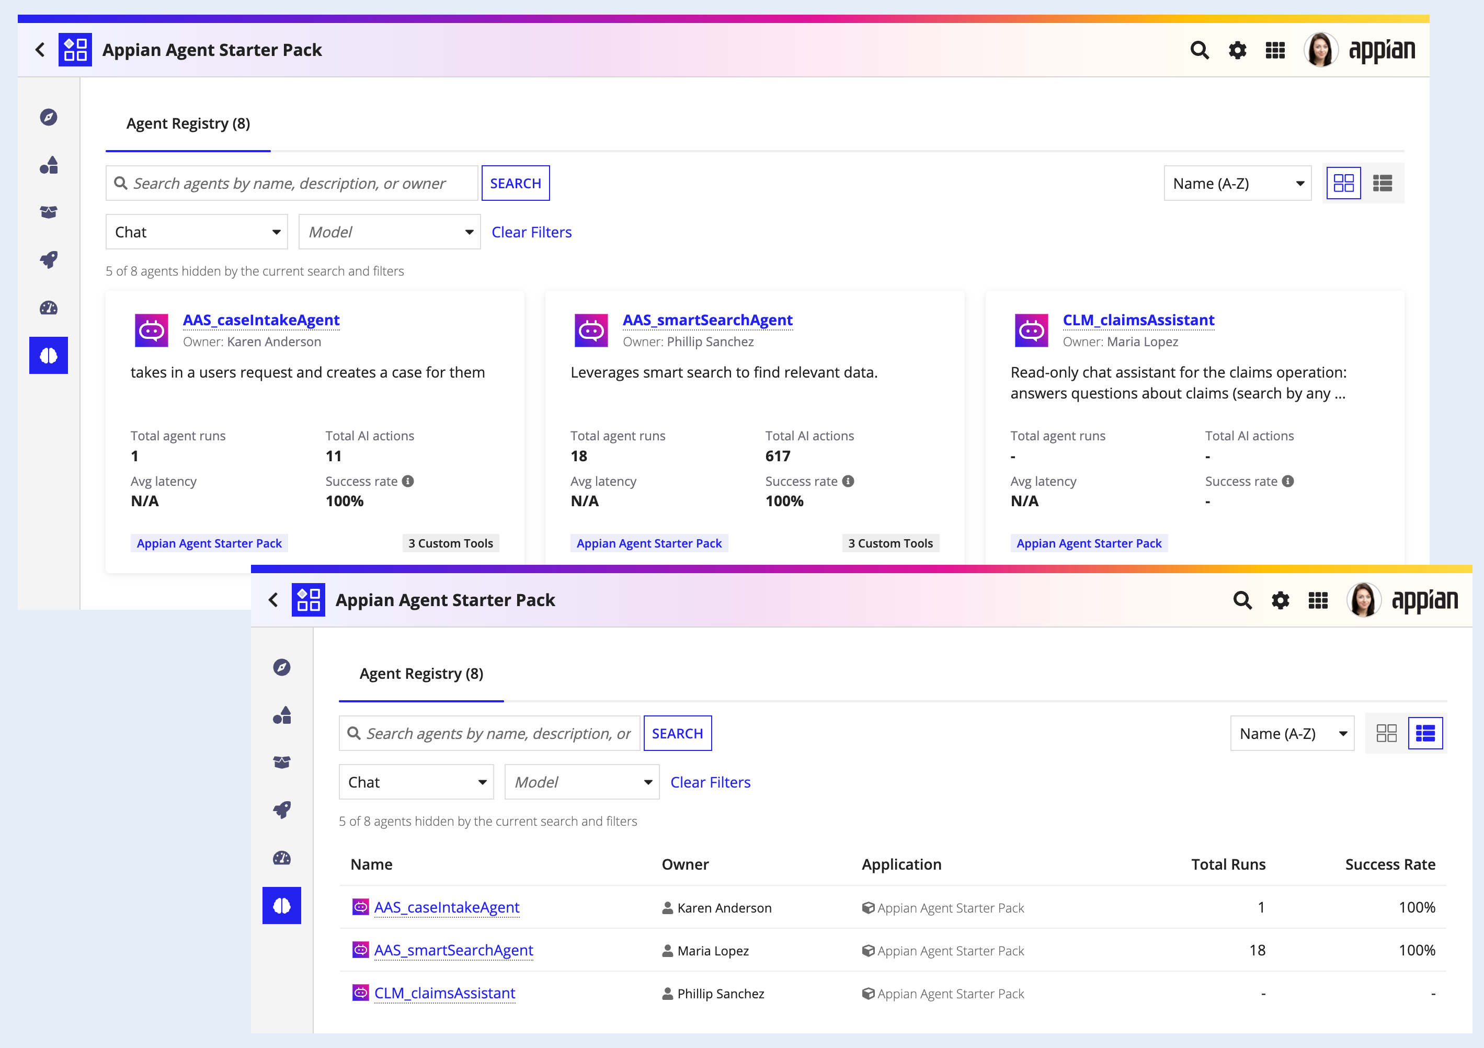Switch to grid card view in top window
Image resolution: width=1484 pixels, height=1048 pixels.
point(1344,183)
